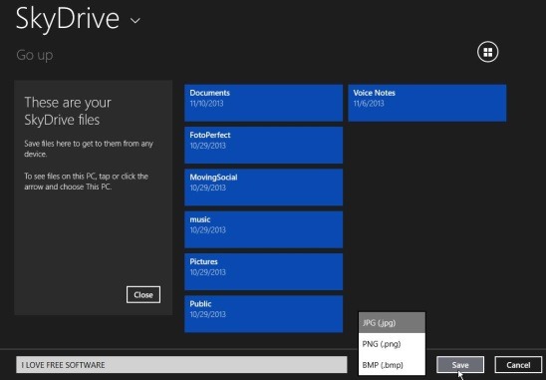This screenshot has height=380, width=546.
Task: Select BMP (.bmp) file format
Action: tap(392, 365)
